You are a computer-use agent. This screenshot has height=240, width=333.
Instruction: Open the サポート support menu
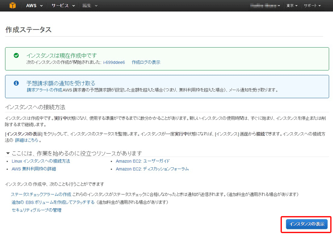tap(312, 6)
